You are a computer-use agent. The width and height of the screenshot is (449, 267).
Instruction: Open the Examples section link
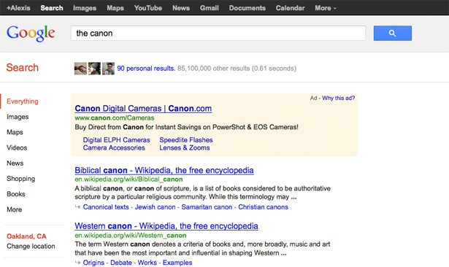pos(177,263)
